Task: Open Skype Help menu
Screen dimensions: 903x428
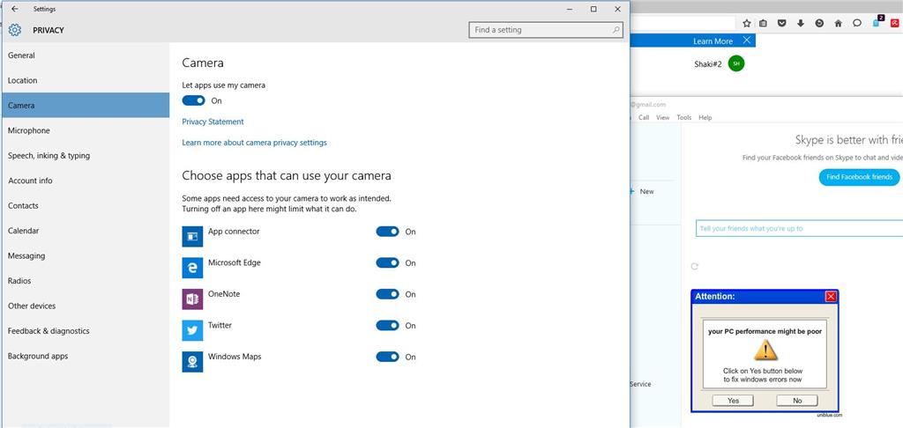Action: click(x=705, y=117)
